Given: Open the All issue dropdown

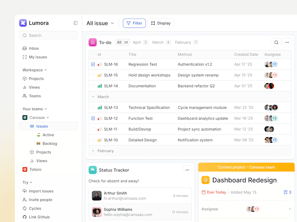Looking at the screenshot, I should (100, 23).
